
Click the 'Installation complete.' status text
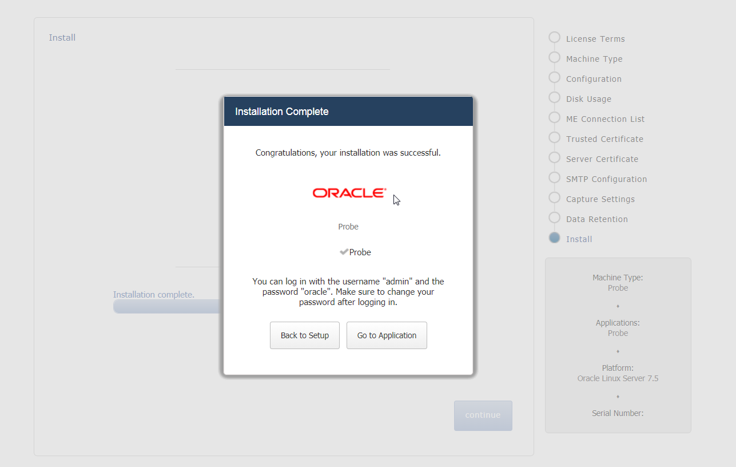tap(154, 295)
